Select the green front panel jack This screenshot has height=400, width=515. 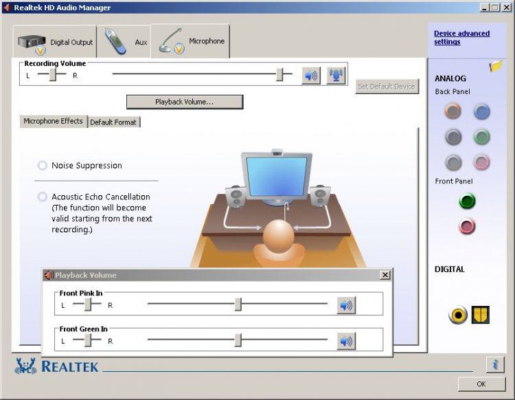click(x=467, y=201)
